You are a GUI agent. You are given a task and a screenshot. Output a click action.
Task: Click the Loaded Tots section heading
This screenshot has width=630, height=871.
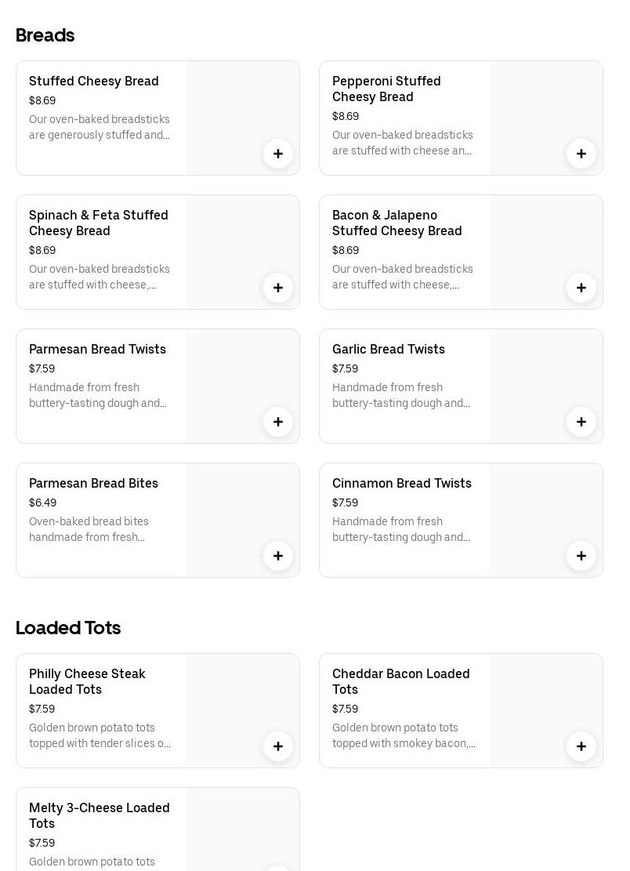68,628
